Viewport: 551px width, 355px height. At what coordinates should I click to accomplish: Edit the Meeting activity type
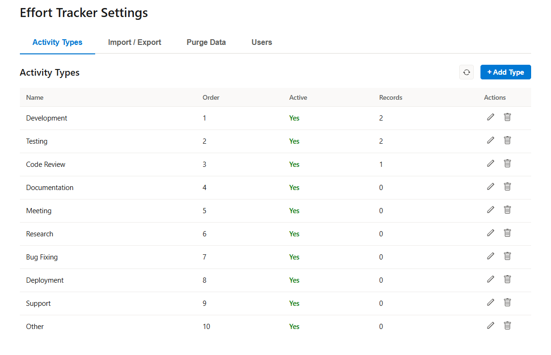[490, 210]
